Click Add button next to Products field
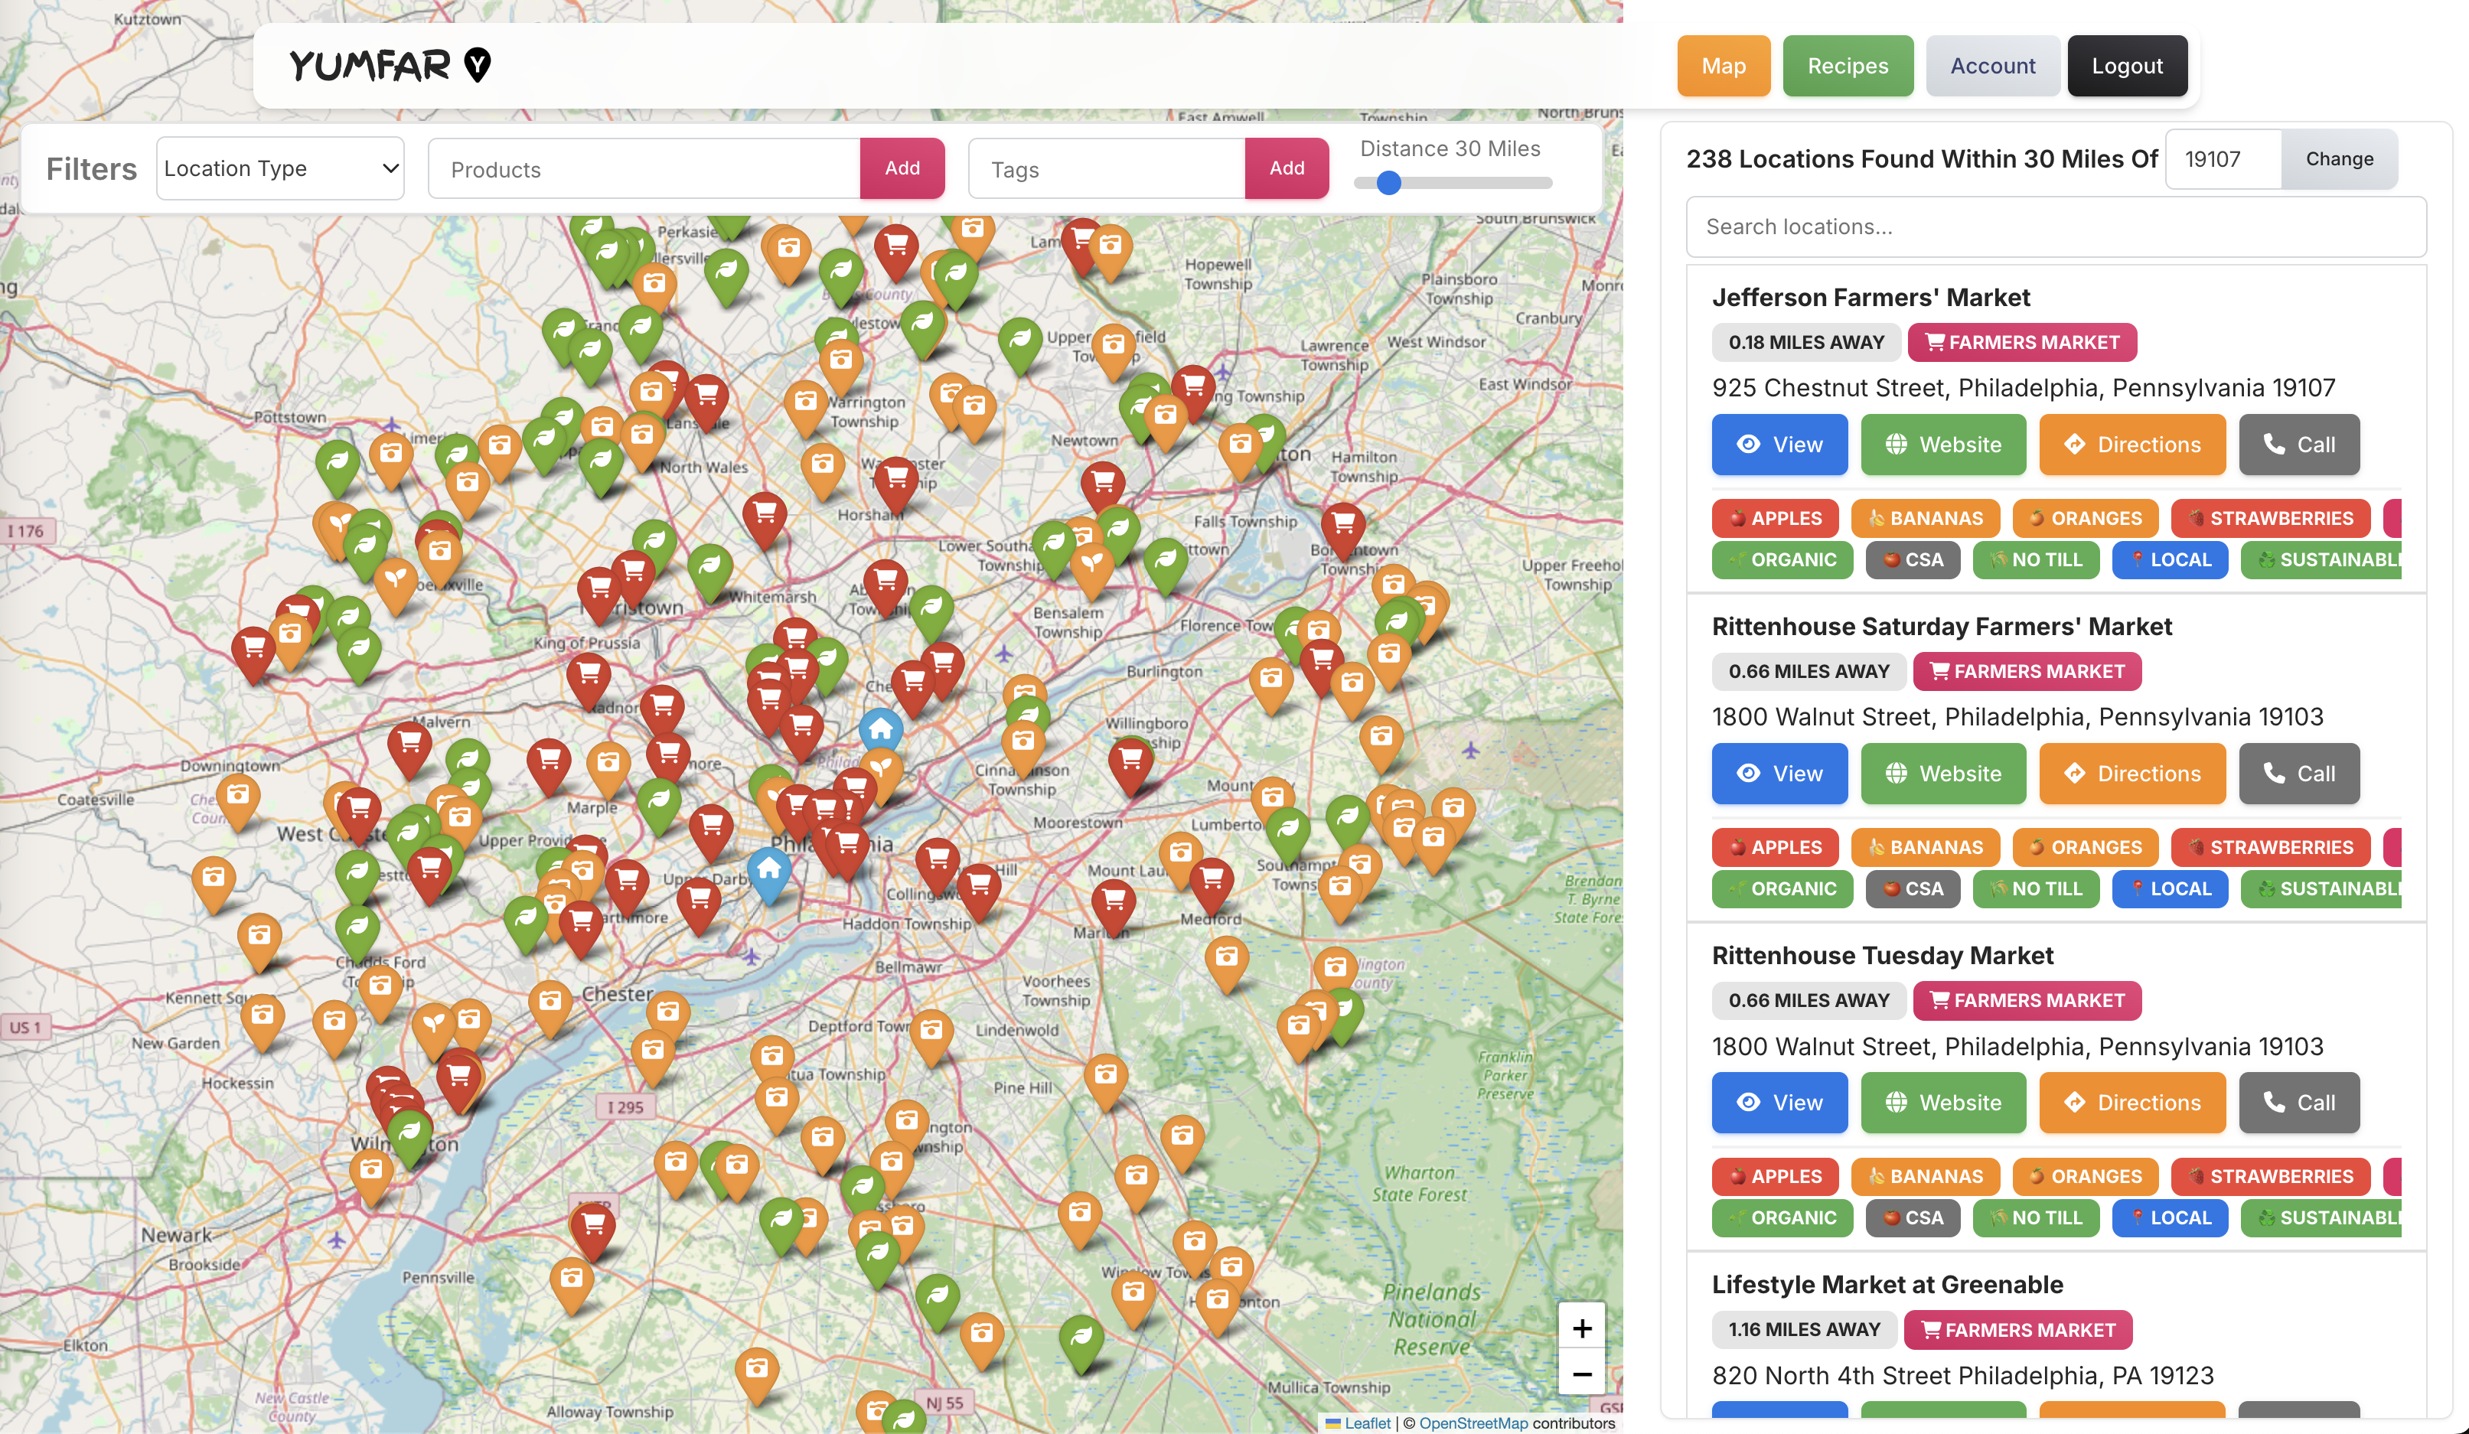 pos(902,168)
